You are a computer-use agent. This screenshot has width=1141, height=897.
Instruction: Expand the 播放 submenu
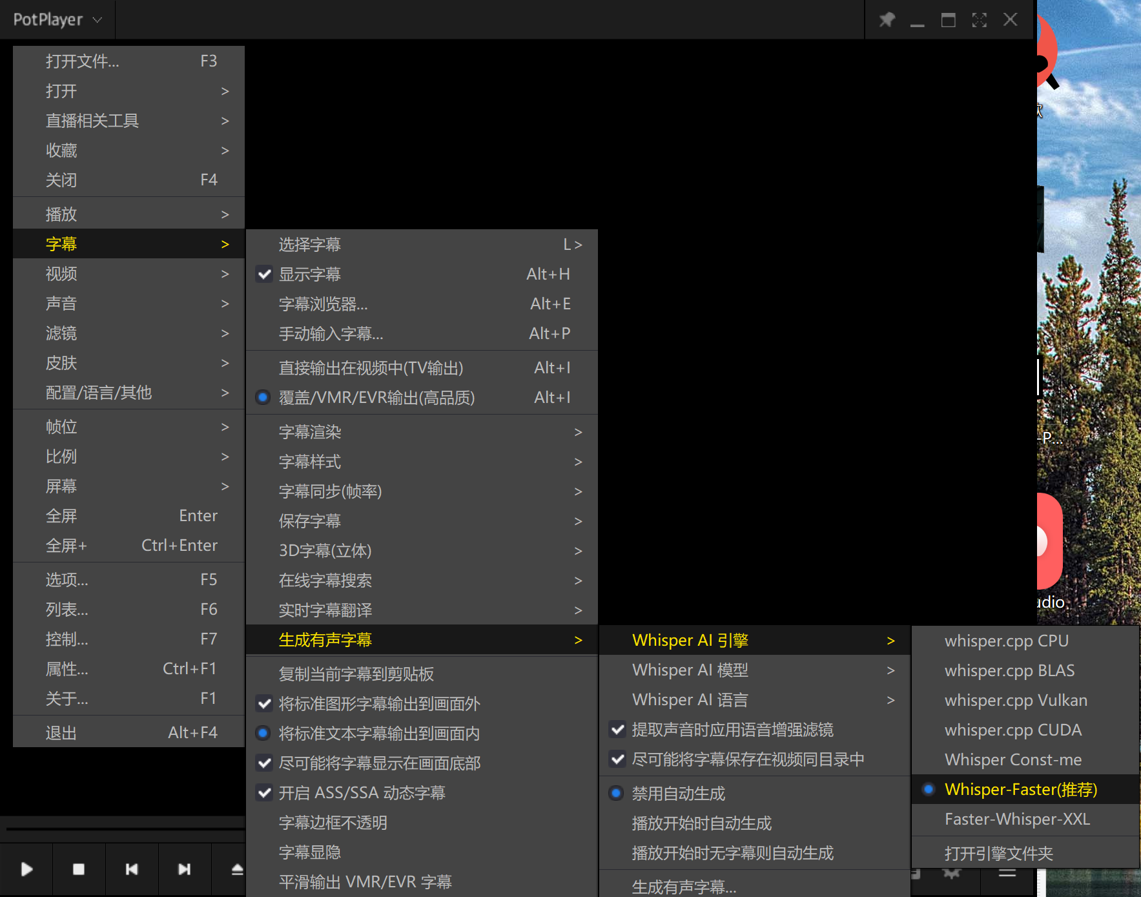point(128,214)
